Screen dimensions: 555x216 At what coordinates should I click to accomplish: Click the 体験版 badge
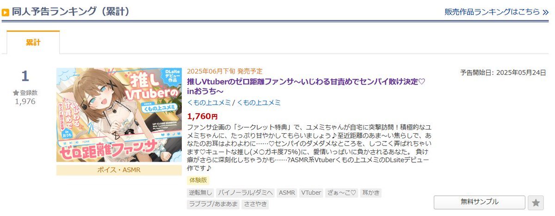tap(198, 180)
